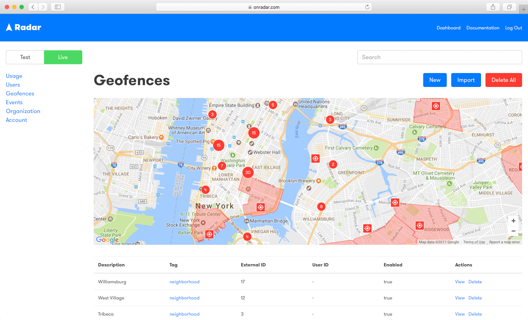Zoom out on the map

[x=513, y=231]
